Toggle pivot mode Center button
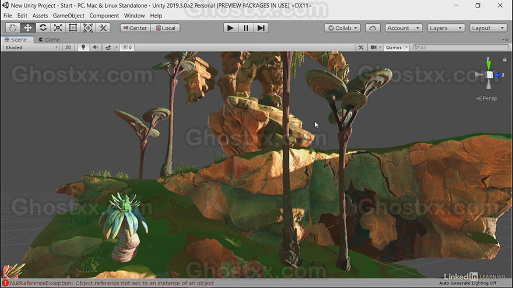513x288 pixels. point(135,28)
